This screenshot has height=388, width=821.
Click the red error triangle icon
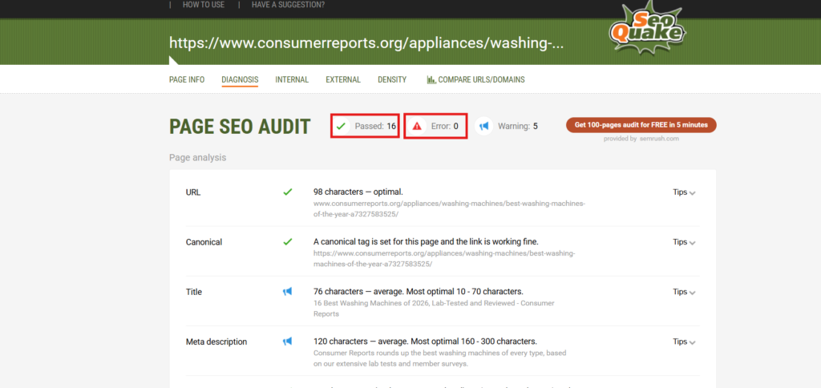(x=417, y=126)
